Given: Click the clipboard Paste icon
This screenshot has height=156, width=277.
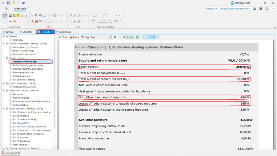Looking at the screenshot, I should point(36,15).
